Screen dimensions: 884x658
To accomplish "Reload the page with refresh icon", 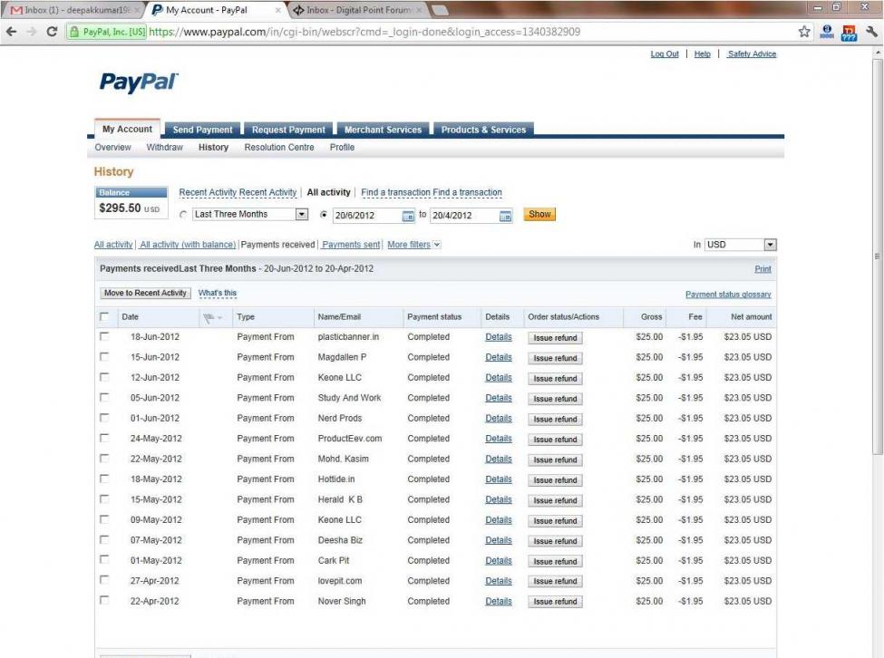I will [52, 32].
